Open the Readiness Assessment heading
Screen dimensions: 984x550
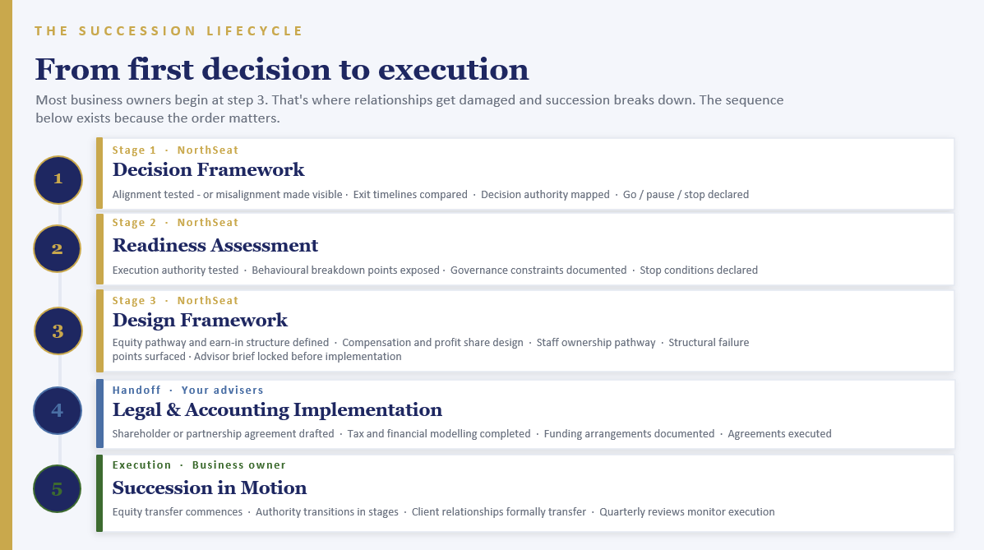[215, 246]
